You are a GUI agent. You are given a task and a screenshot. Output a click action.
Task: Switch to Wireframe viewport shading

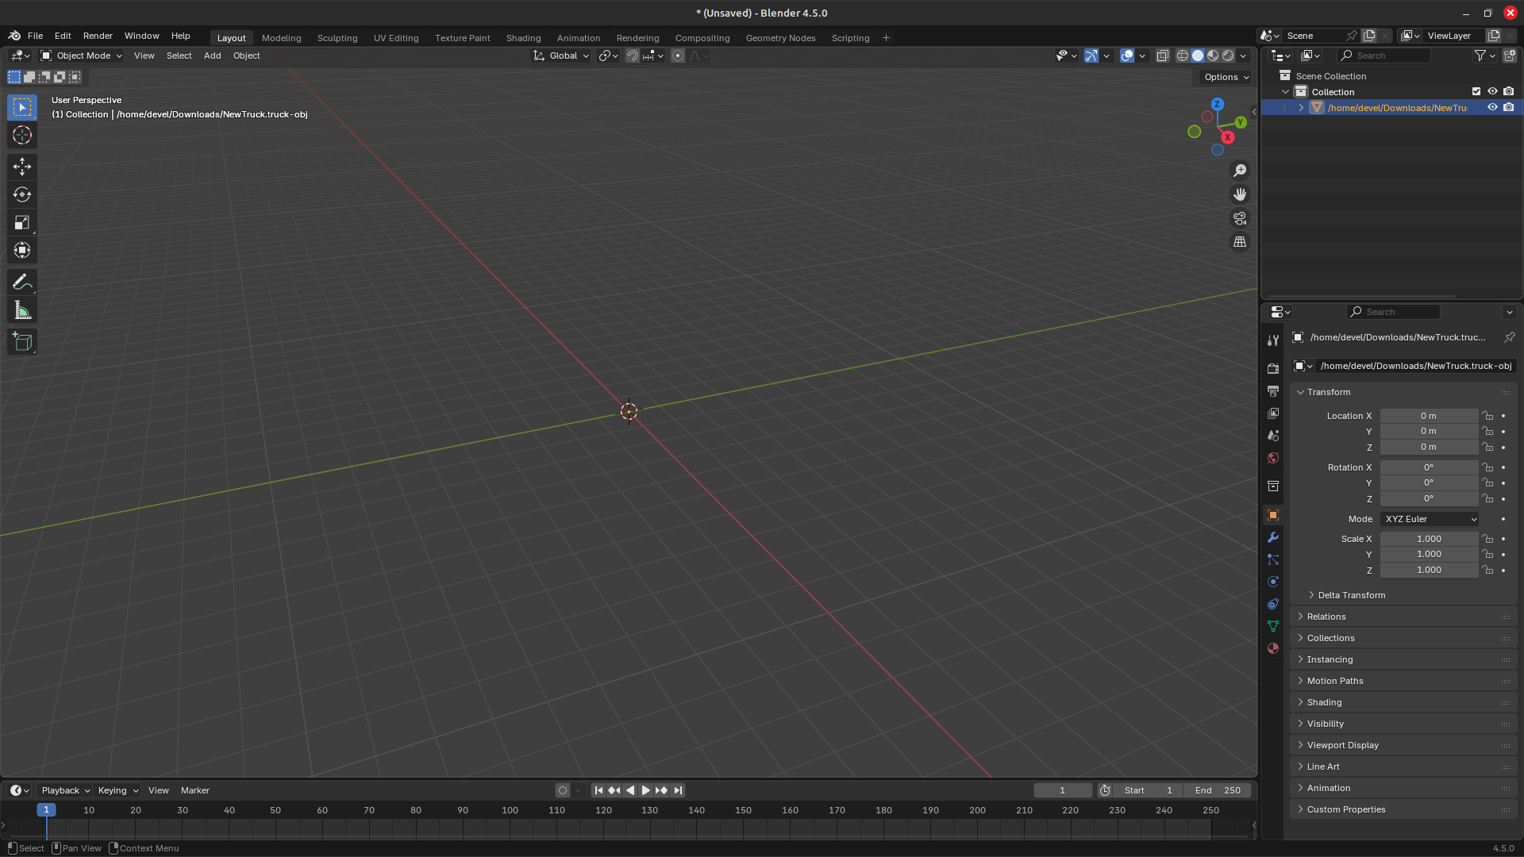coord(1183,56)
